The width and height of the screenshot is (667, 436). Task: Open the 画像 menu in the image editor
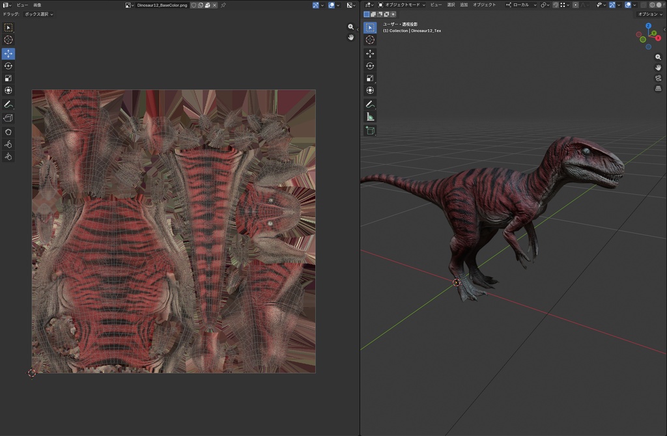(x=37, y=5)
